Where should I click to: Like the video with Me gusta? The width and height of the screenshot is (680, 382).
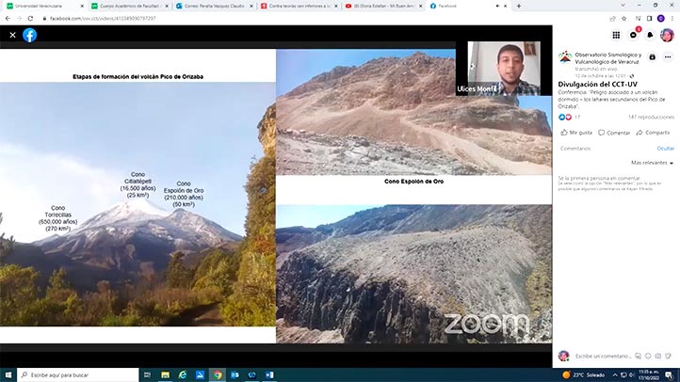575,133
